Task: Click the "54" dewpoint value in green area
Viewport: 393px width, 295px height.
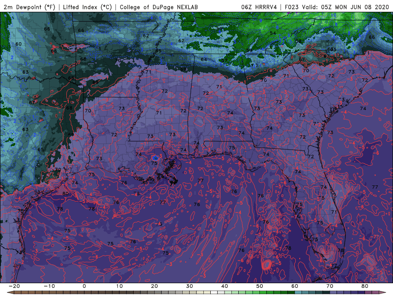Action: pos(273,33)
